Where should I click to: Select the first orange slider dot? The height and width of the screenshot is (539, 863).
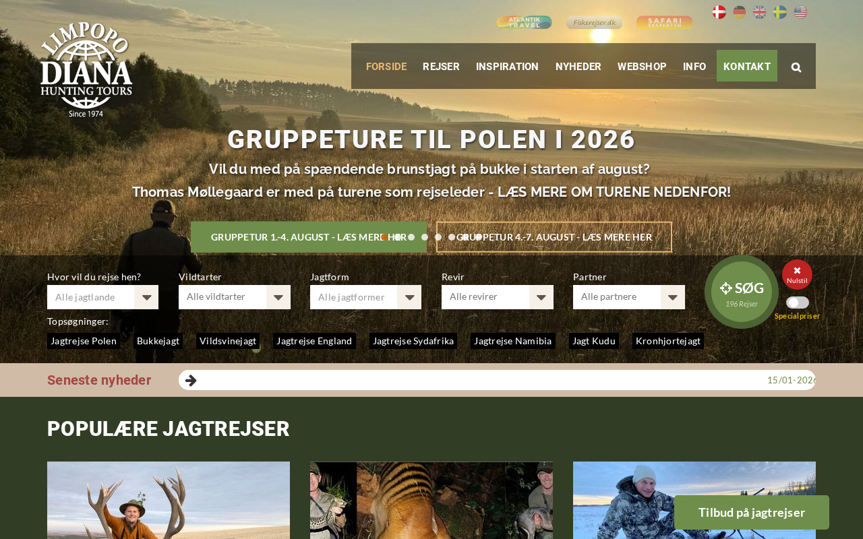[x=384, y=237]
